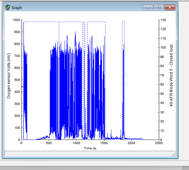The height and width of the screenshot is (170, 189).
Task: Click the Time (s) axis label
Action: point(90,148)
